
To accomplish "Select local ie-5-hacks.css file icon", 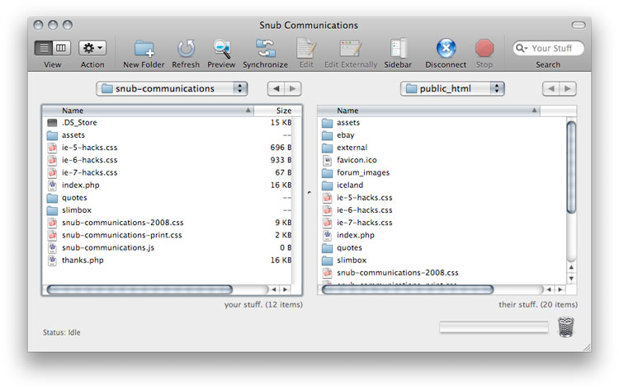I will pyautogui.click(x=52, y=148).
